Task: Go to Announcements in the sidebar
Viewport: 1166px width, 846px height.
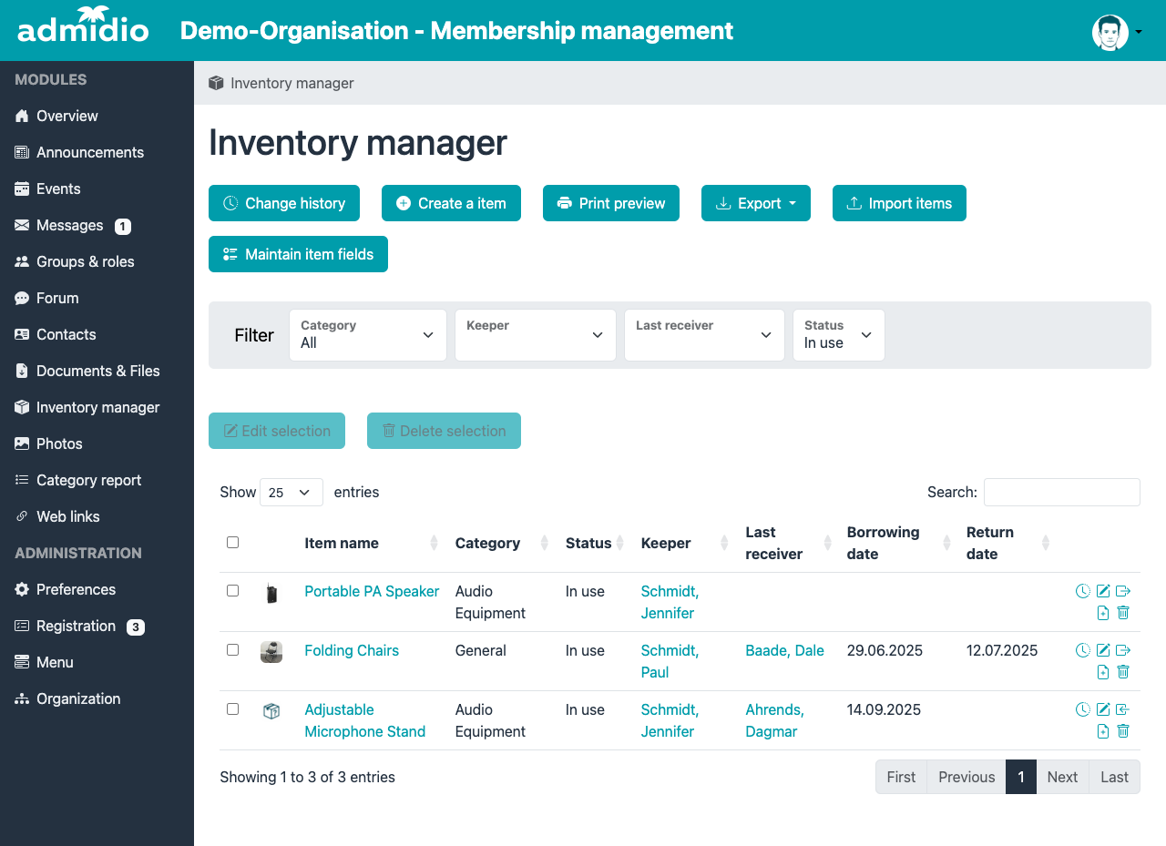Action: pyautogui.click(x=90, y=152)
